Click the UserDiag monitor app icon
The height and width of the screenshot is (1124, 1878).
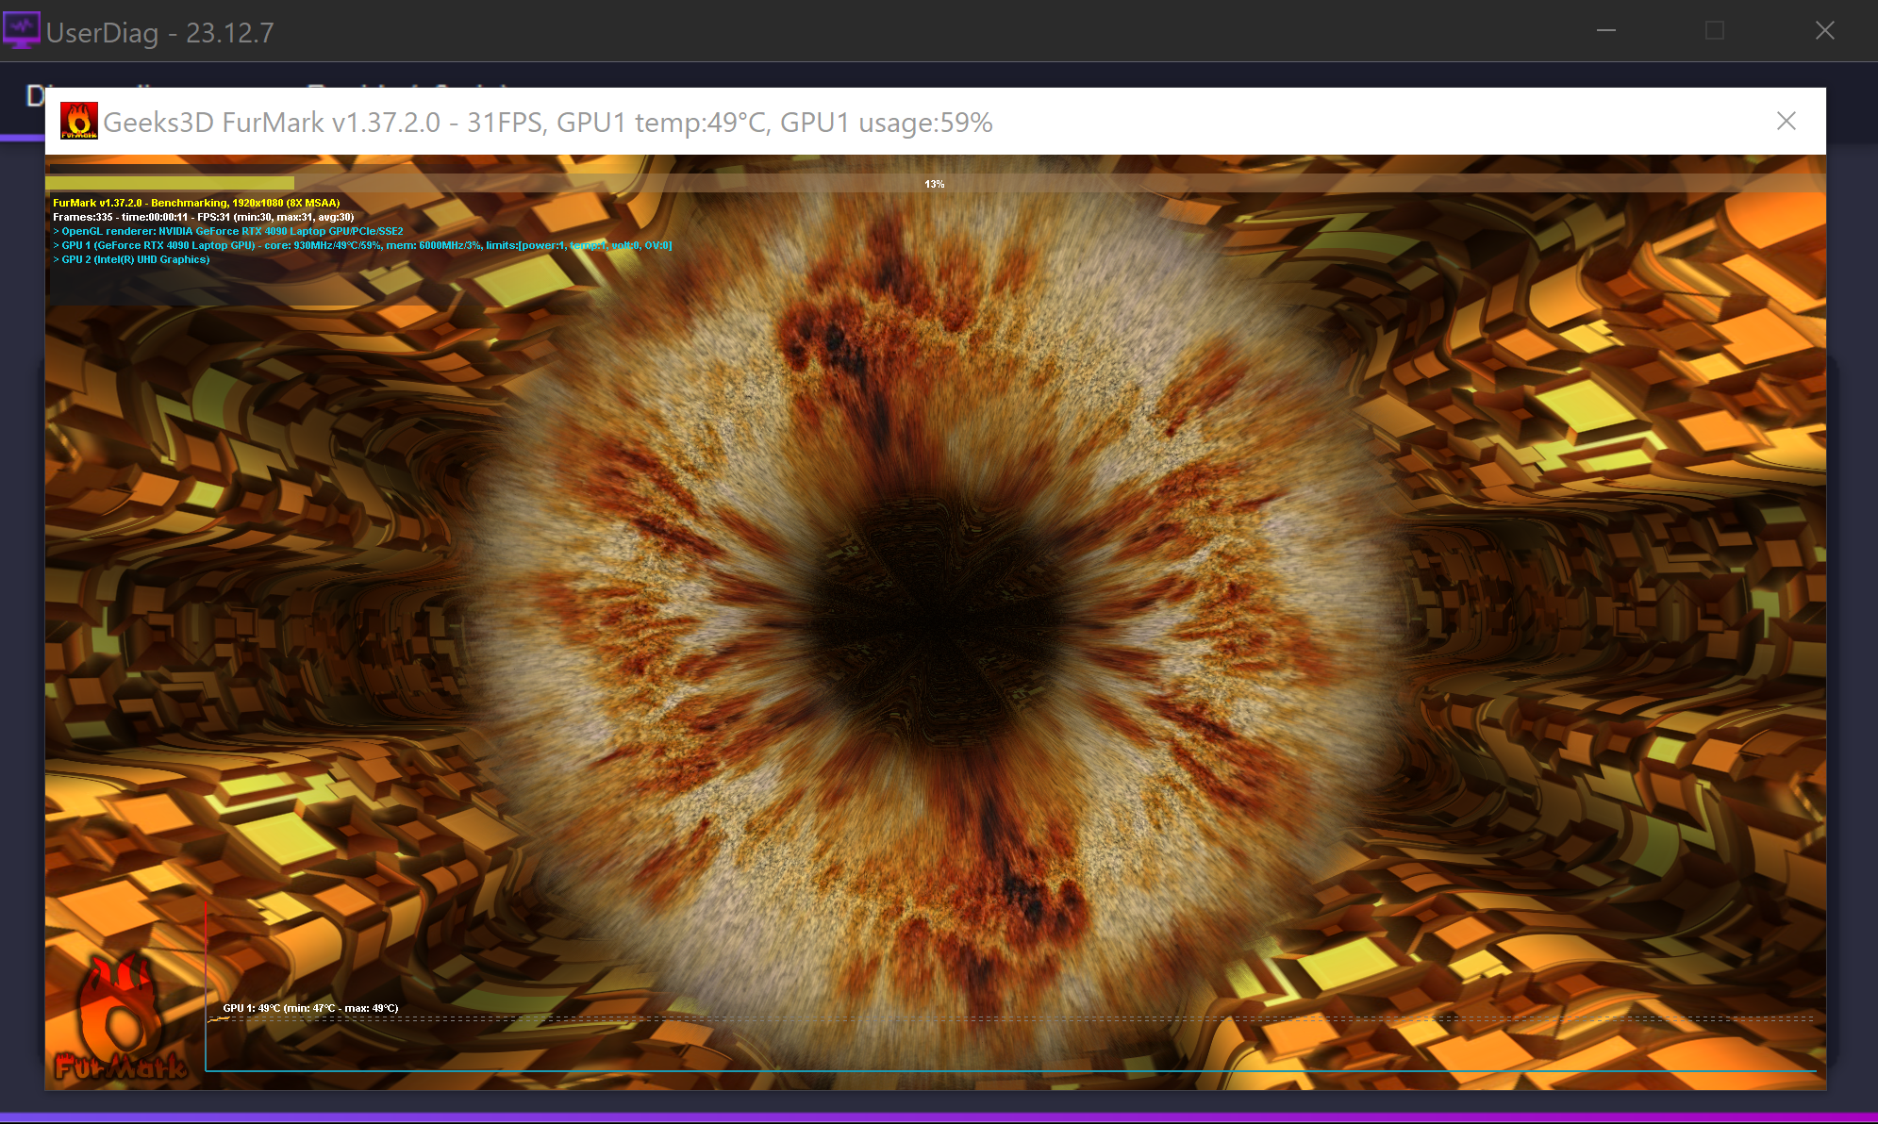click(x=21, y=31)
